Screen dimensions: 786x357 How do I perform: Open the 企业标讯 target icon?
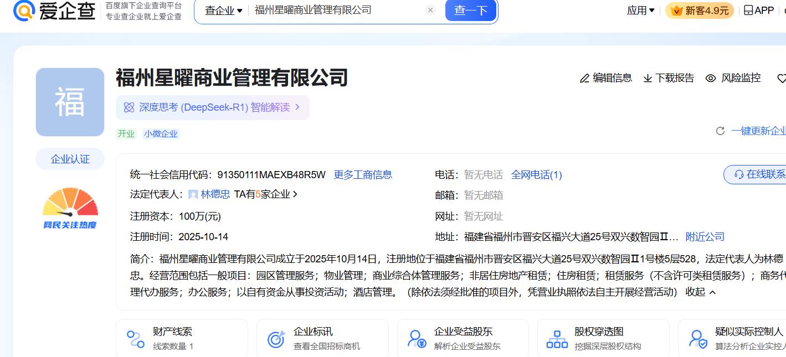pos(276,339)
